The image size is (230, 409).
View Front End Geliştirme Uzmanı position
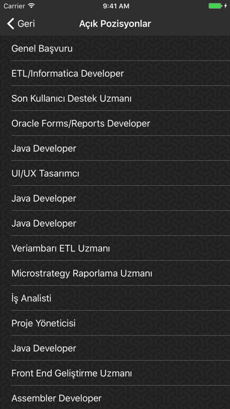point(115,374)
